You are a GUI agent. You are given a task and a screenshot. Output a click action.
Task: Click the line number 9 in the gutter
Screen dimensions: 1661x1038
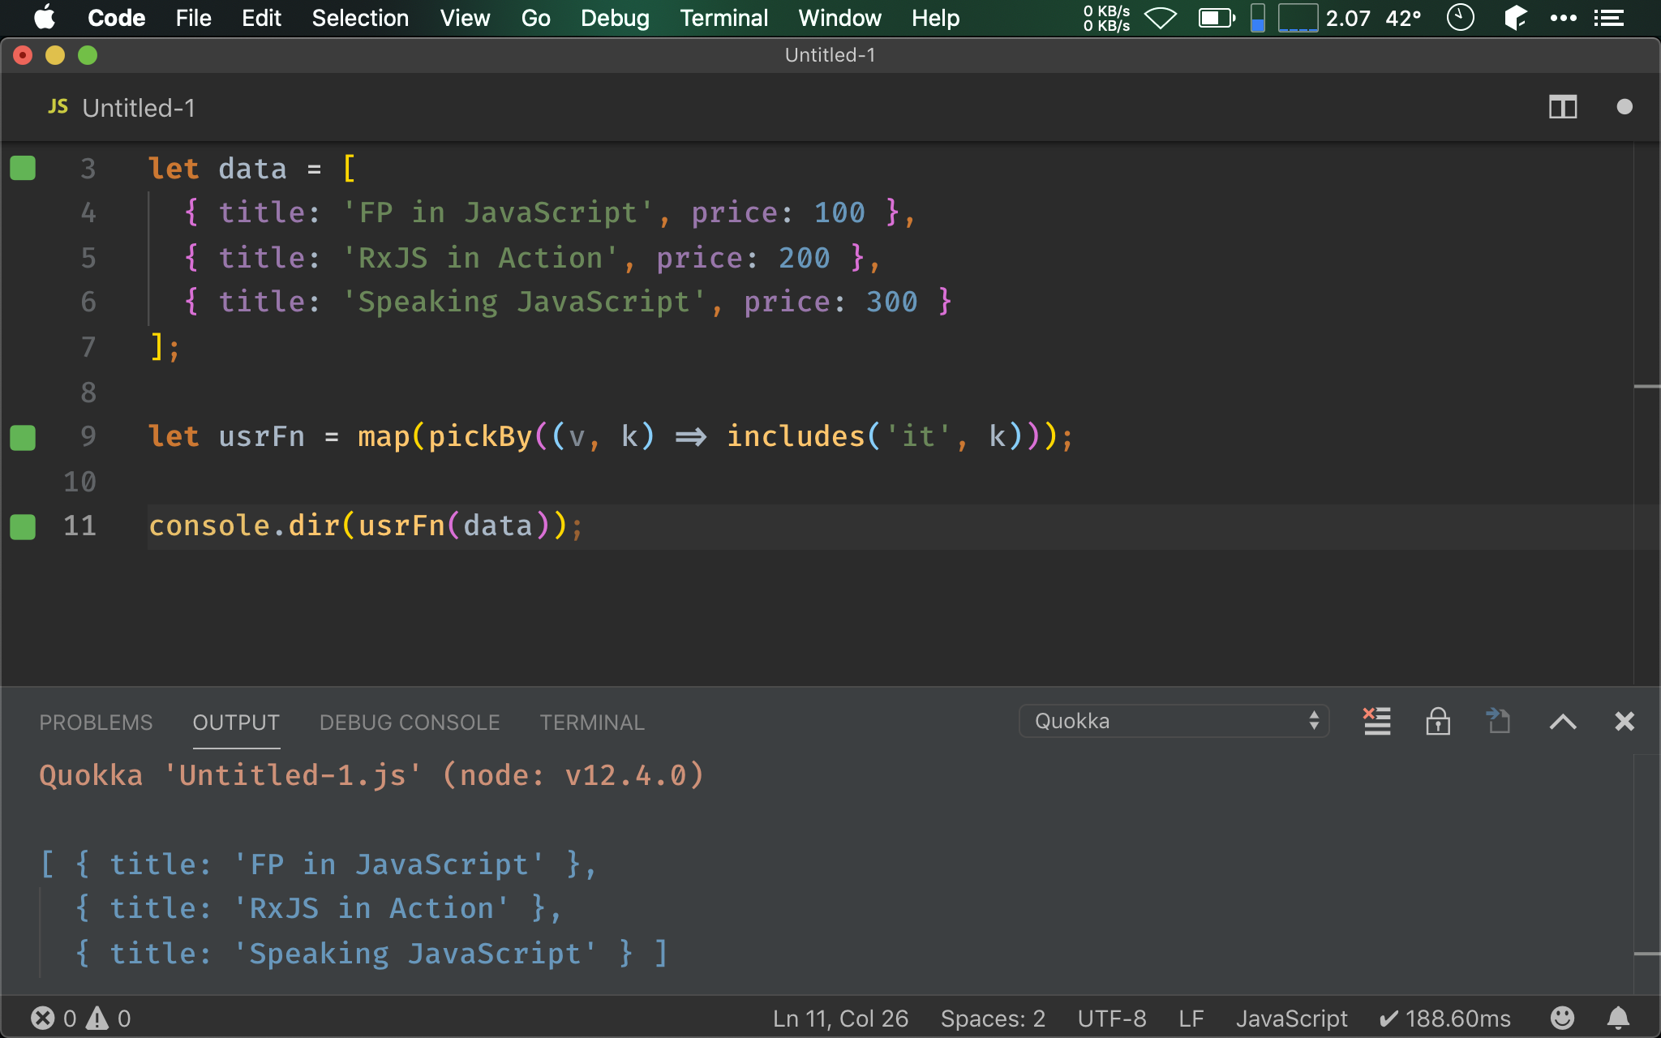pyautogui.click(x=88, y=437)
